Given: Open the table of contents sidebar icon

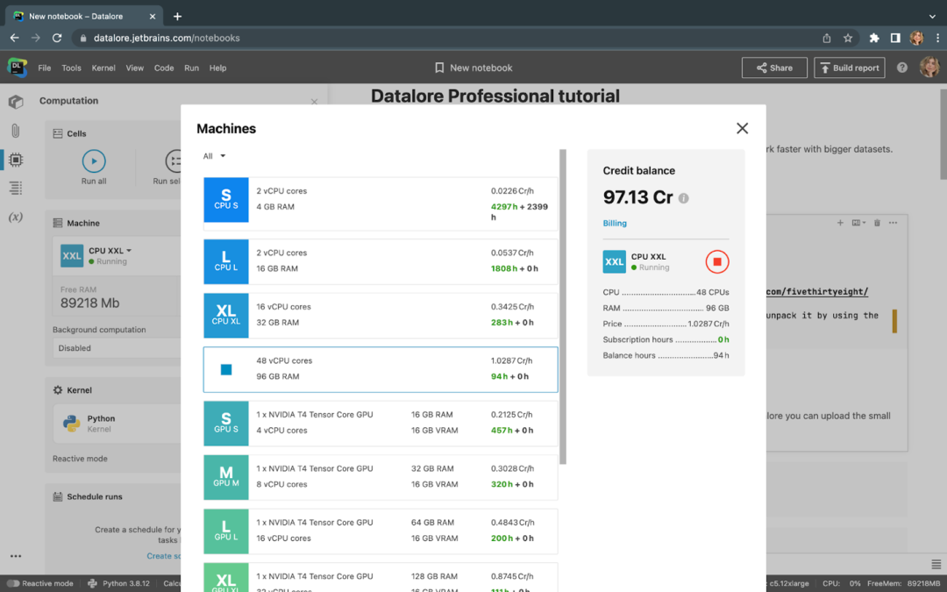Looking at the screenshot, I should tap(16, 188).
